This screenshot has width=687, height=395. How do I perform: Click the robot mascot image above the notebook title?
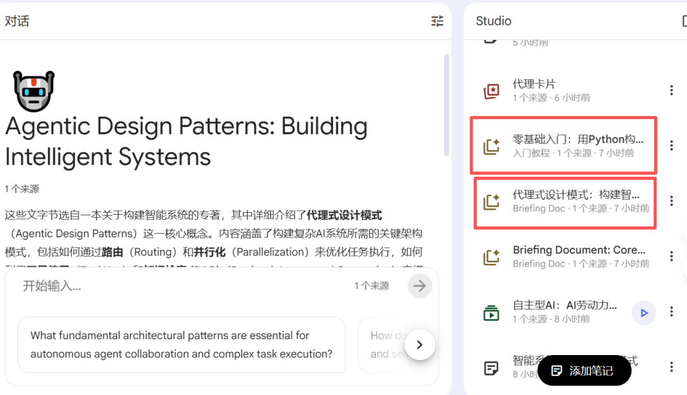tap(33, 90)
